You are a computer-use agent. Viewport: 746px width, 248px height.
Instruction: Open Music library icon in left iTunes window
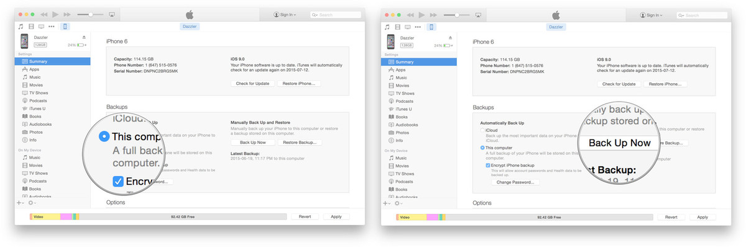21,27
